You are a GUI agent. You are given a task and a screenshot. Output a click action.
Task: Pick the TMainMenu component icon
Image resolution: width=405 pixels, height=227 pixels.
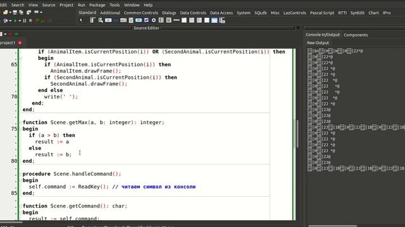pyautogui.click(x=93, y=20)
